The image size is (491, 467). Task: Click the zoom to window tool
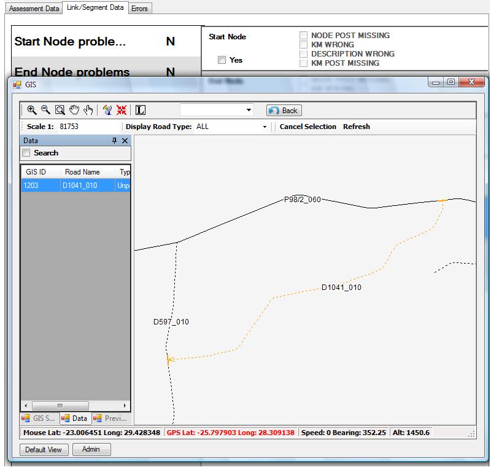pos(60,110)
